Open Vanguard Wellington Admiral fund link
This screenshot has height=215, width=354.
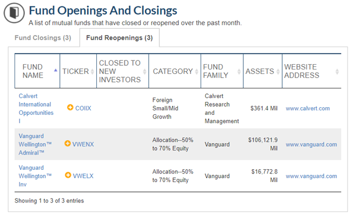35,144
